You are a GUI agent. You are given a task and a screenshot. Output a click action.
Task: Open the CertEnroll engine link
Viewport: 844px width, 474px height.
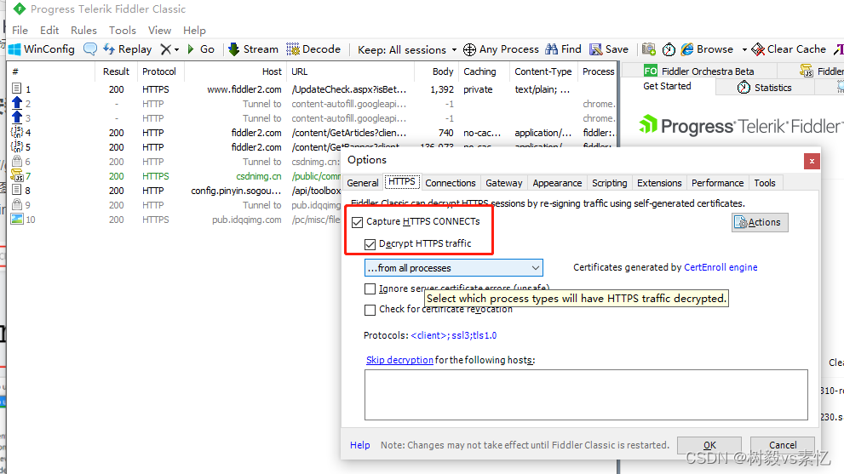[721, 267]
